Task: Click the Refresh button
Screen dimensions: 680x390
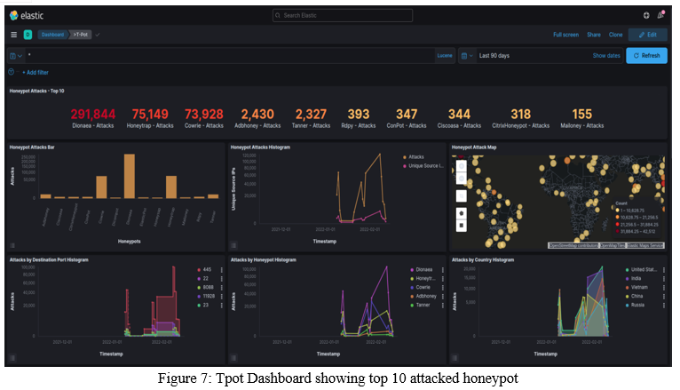Action: (646, 56)
